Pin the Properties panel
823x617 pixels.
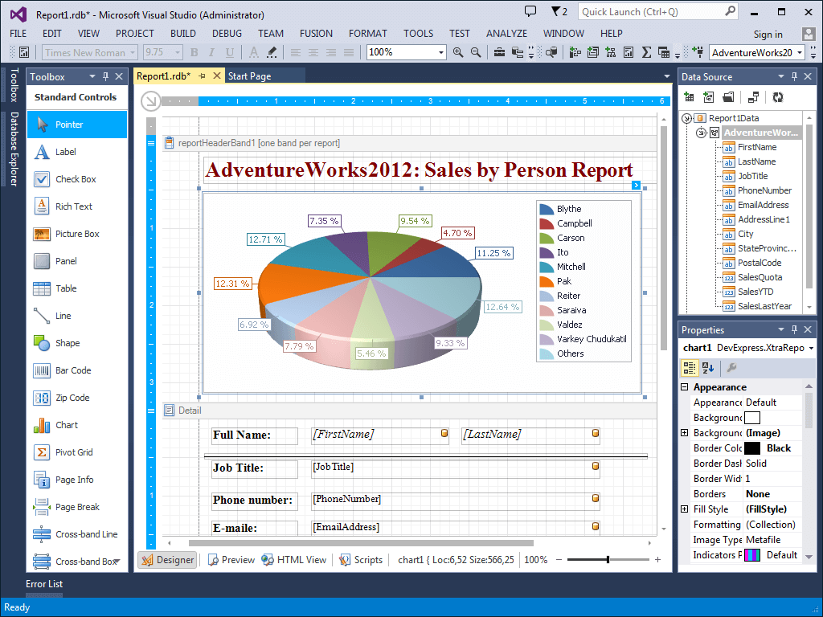tap(794, 329)
